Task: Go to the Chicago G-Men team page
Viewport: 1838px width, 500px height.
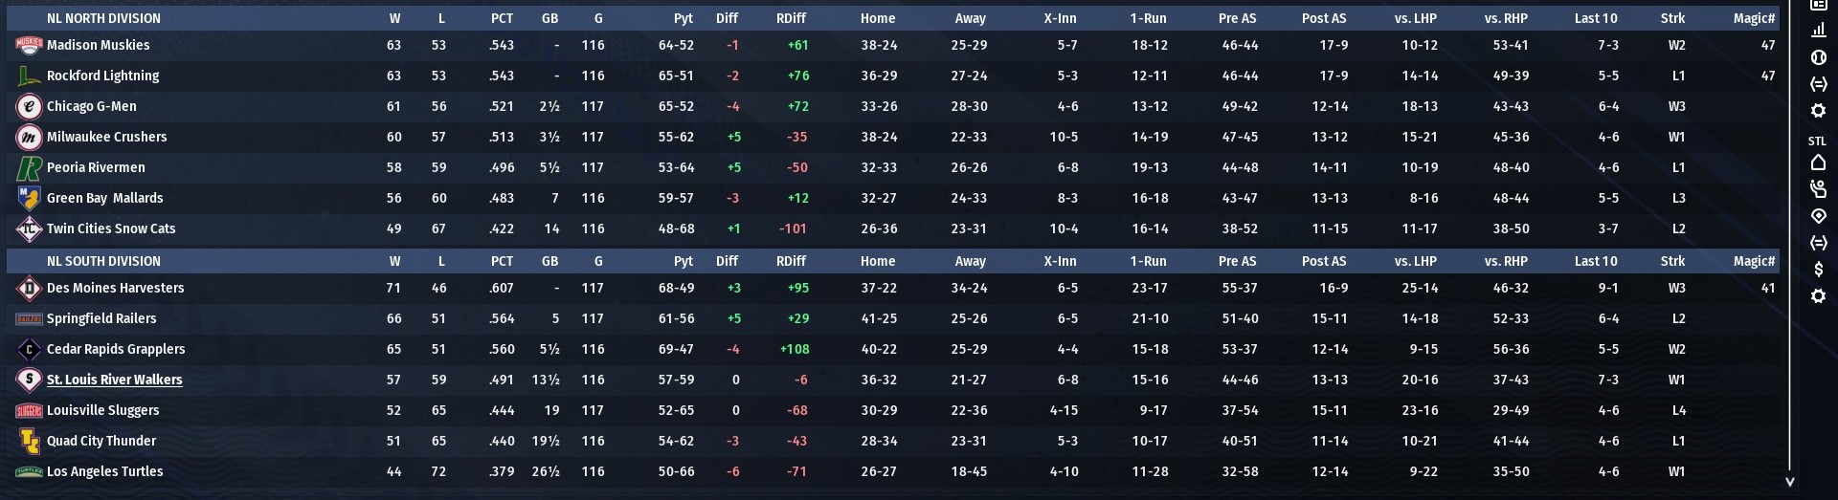Action: click(91, 106)
